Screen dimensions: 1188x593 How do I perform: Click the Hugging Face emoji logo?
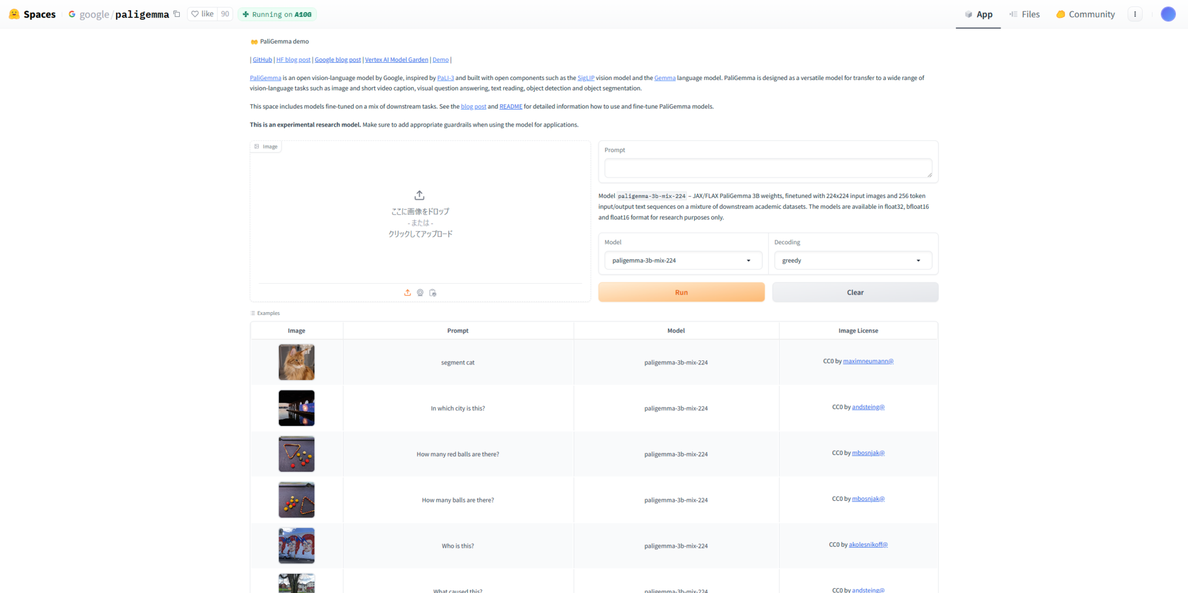point(13,14)
